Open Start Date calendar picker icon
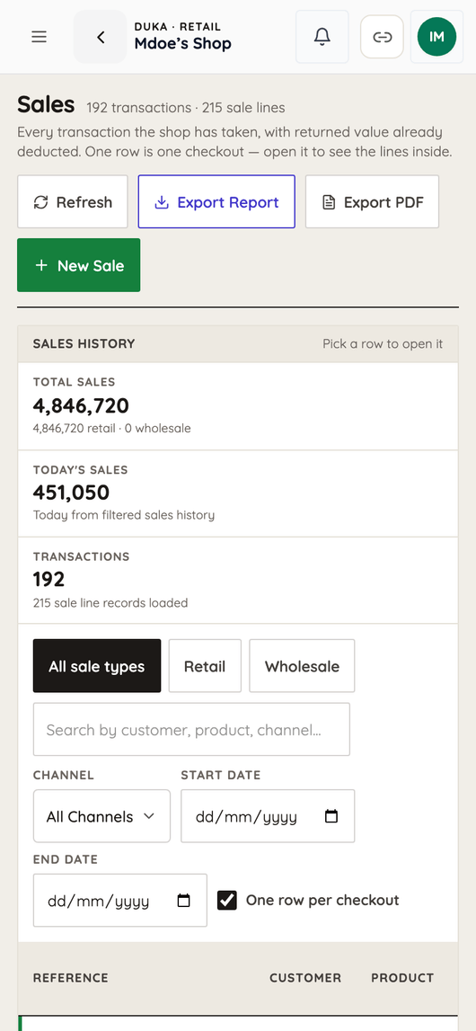Image resolution: width=476 pixels, height=1031 pixels. pos(331,817)
